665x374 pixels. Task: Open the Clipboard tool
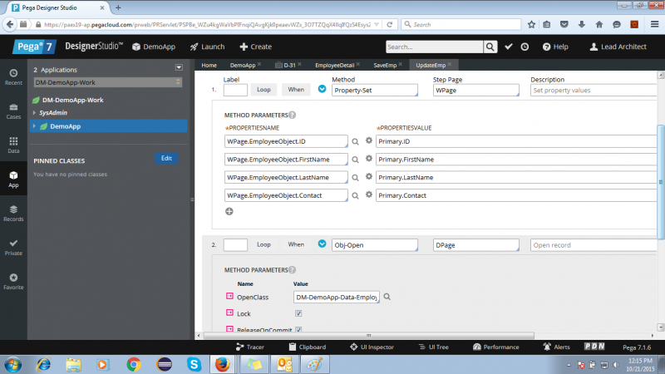(x=308, y=347)
